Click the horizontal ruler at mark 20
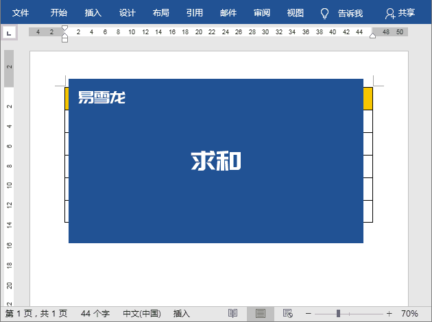This screenshot has height=322, width=432. [x=199, y=32]
